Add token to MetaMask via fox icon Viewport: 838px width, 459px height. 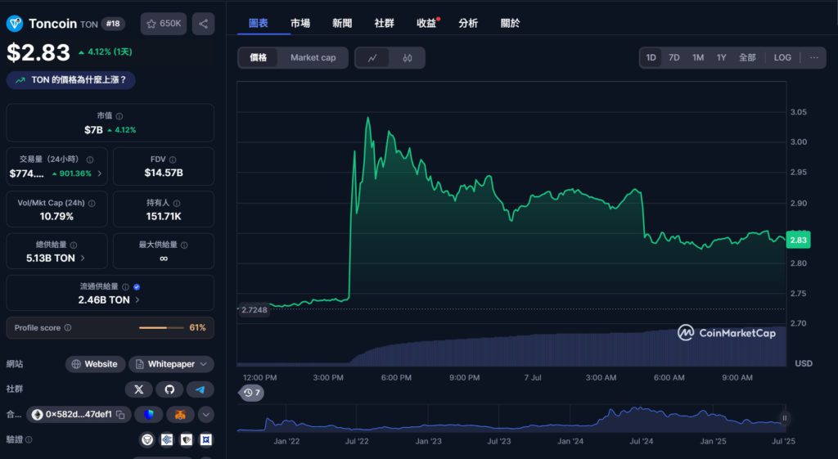(180, 415)
